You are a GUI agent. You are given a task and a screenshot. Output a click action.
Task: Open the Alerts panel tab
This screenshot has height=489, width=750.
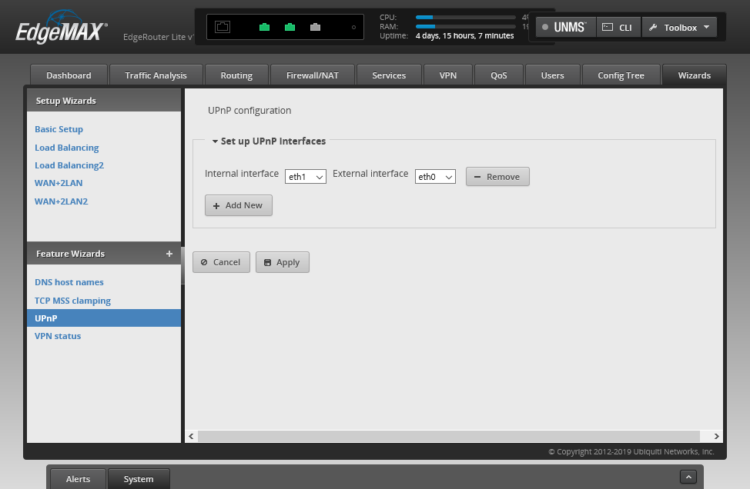[x=78, y=479]
